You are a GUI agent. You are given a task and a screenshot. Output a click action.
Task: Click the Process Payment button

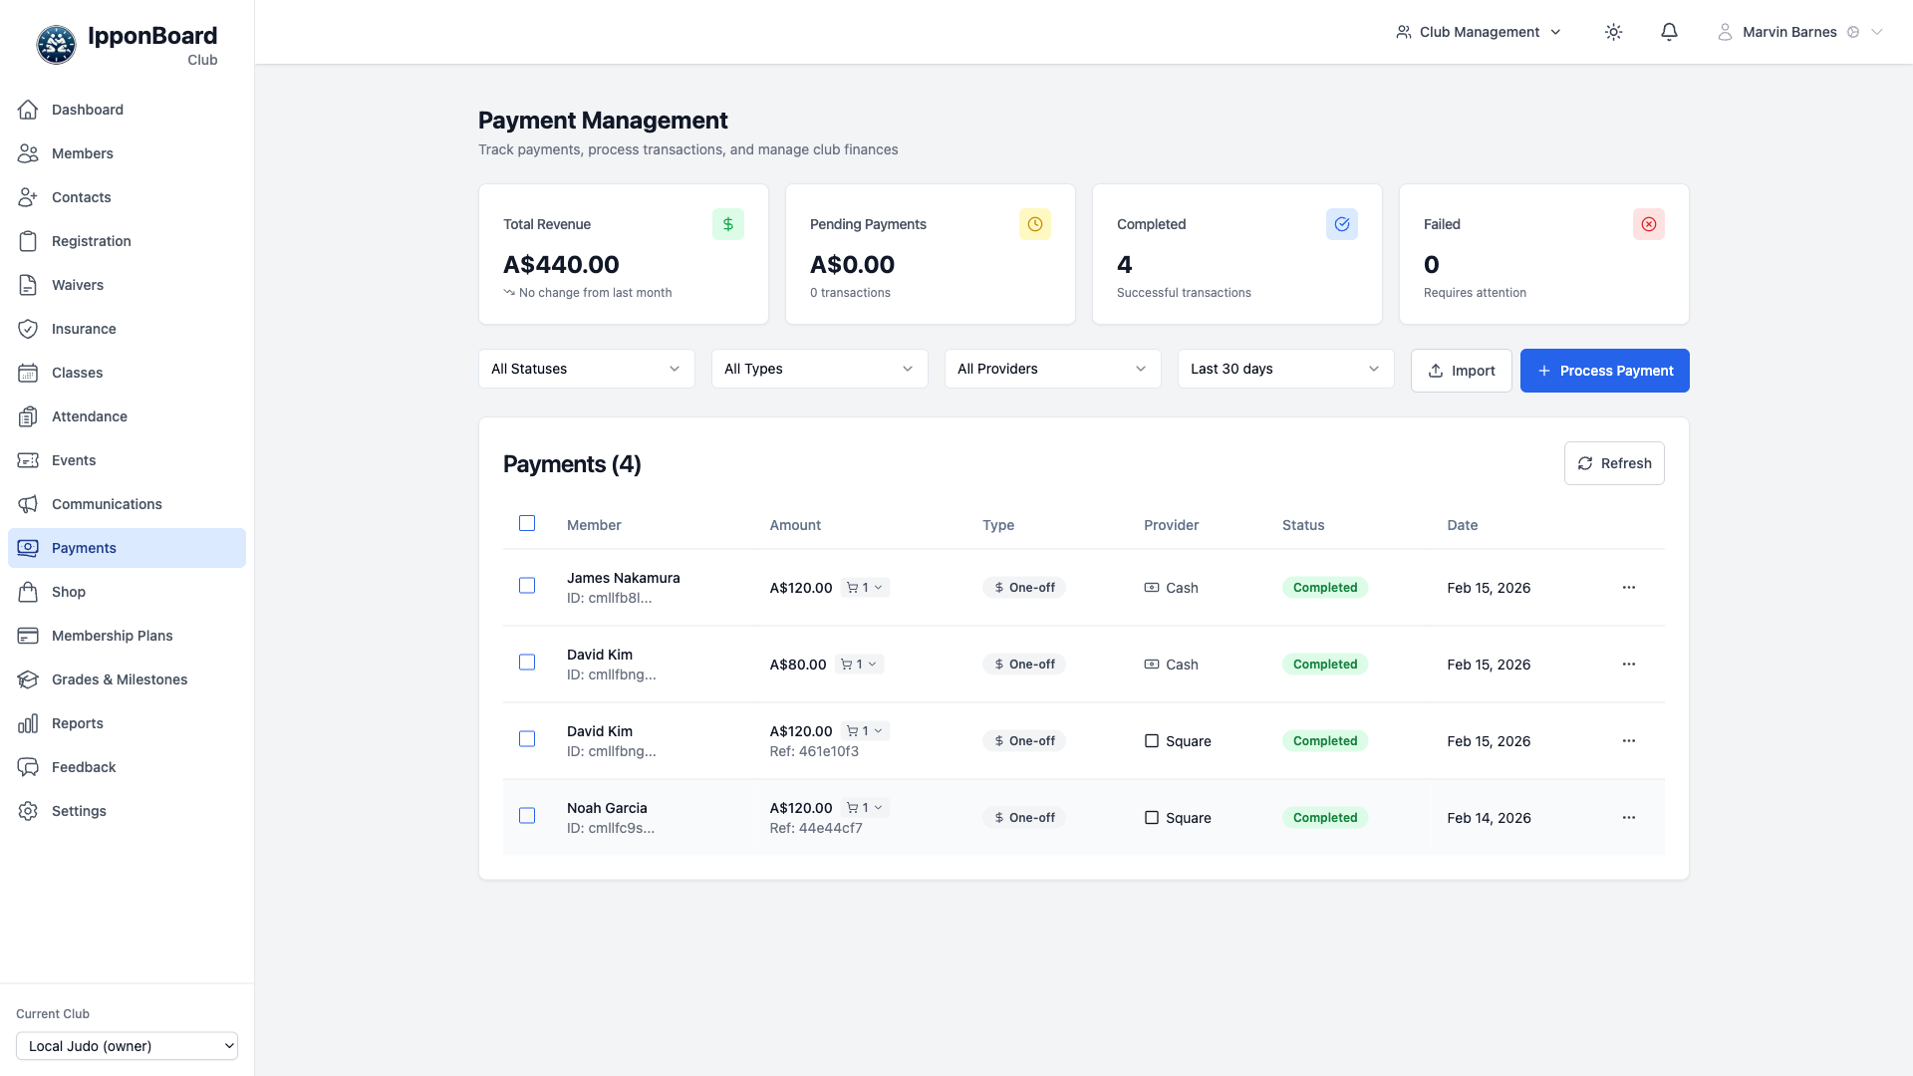point(1604,371)
